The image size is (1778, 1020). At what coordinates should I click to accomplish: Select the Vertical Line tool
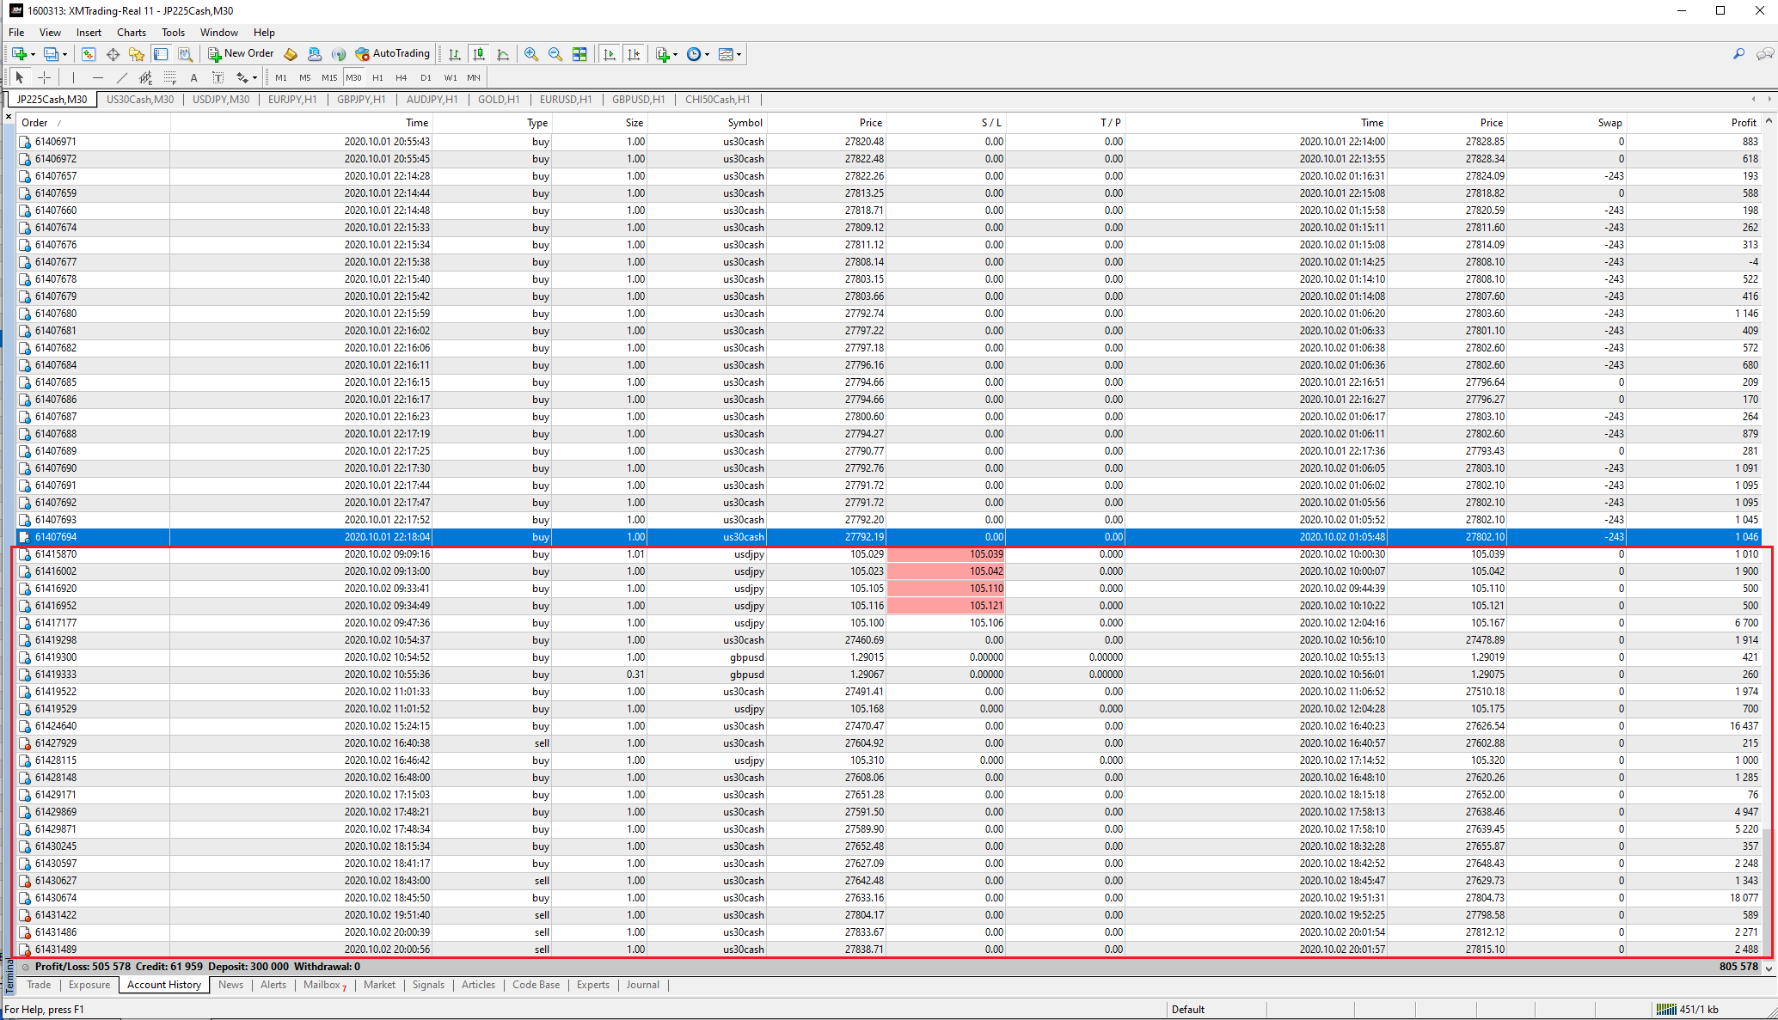(74, 77)
